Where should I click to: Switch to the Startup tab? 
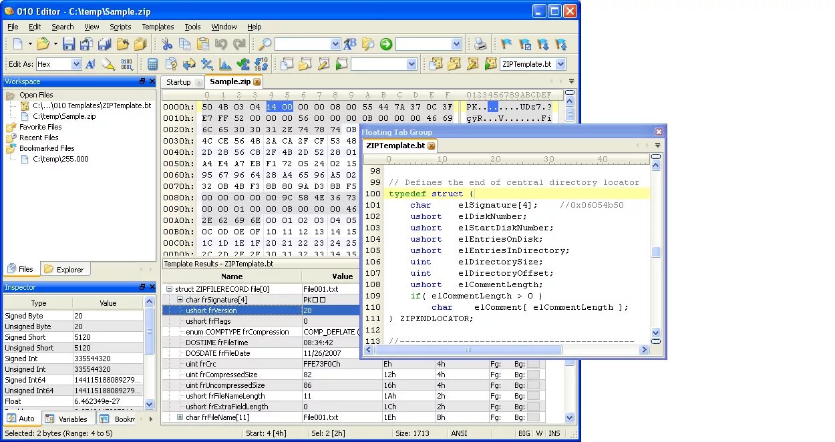[x=178, y=82]
